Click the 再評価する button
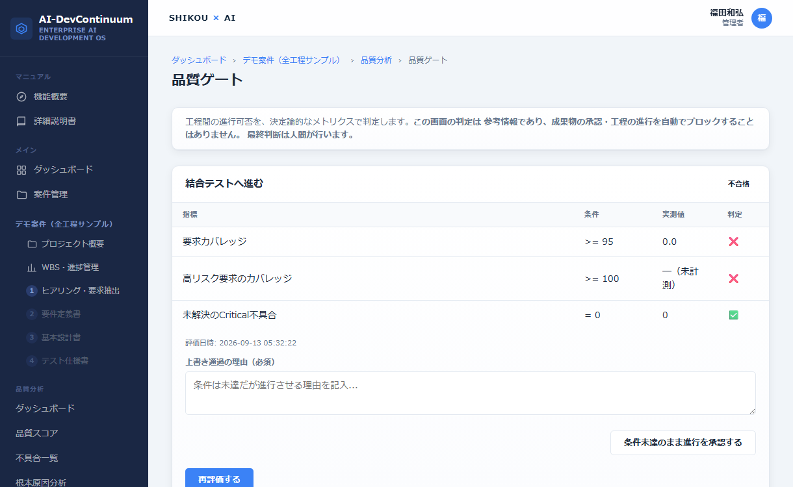 (219, 479)
